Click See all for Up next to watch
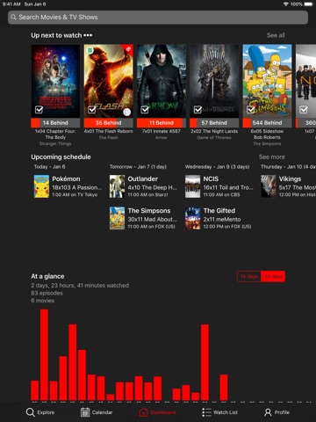This screenshot has height=422, width=316. (x=276, y=35)
